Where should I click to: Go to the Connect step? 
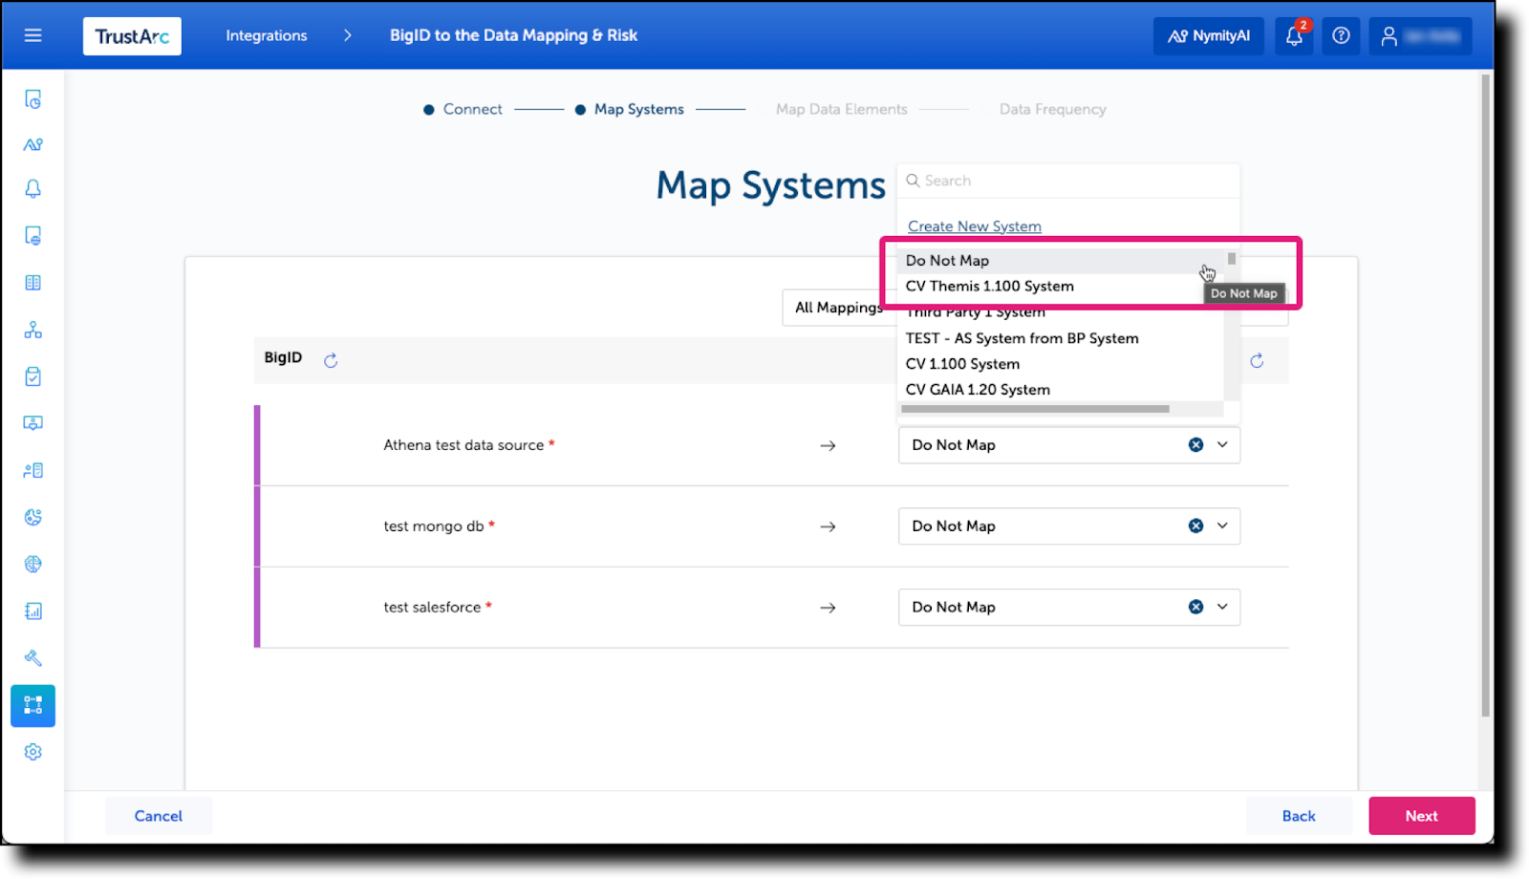pos(472,109)
